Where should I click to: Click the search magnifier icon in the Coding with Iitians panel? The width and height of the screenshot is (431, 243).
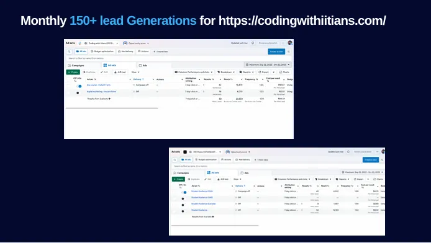[x=69, y=51]
